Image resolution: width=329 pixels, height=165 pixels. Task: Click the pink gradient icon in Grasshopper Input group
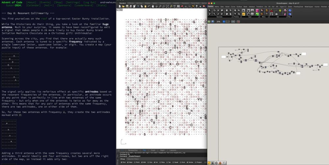pyautogui.click(x=257, y=10)
